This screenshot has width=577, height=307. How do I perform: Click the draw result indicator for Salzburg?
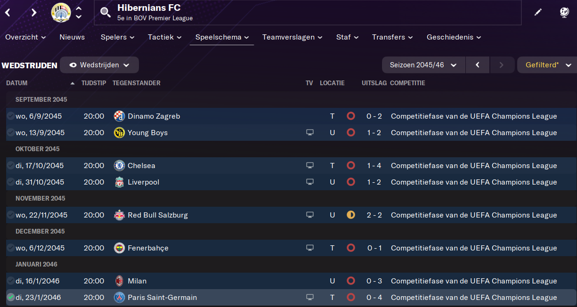(350, 215)
